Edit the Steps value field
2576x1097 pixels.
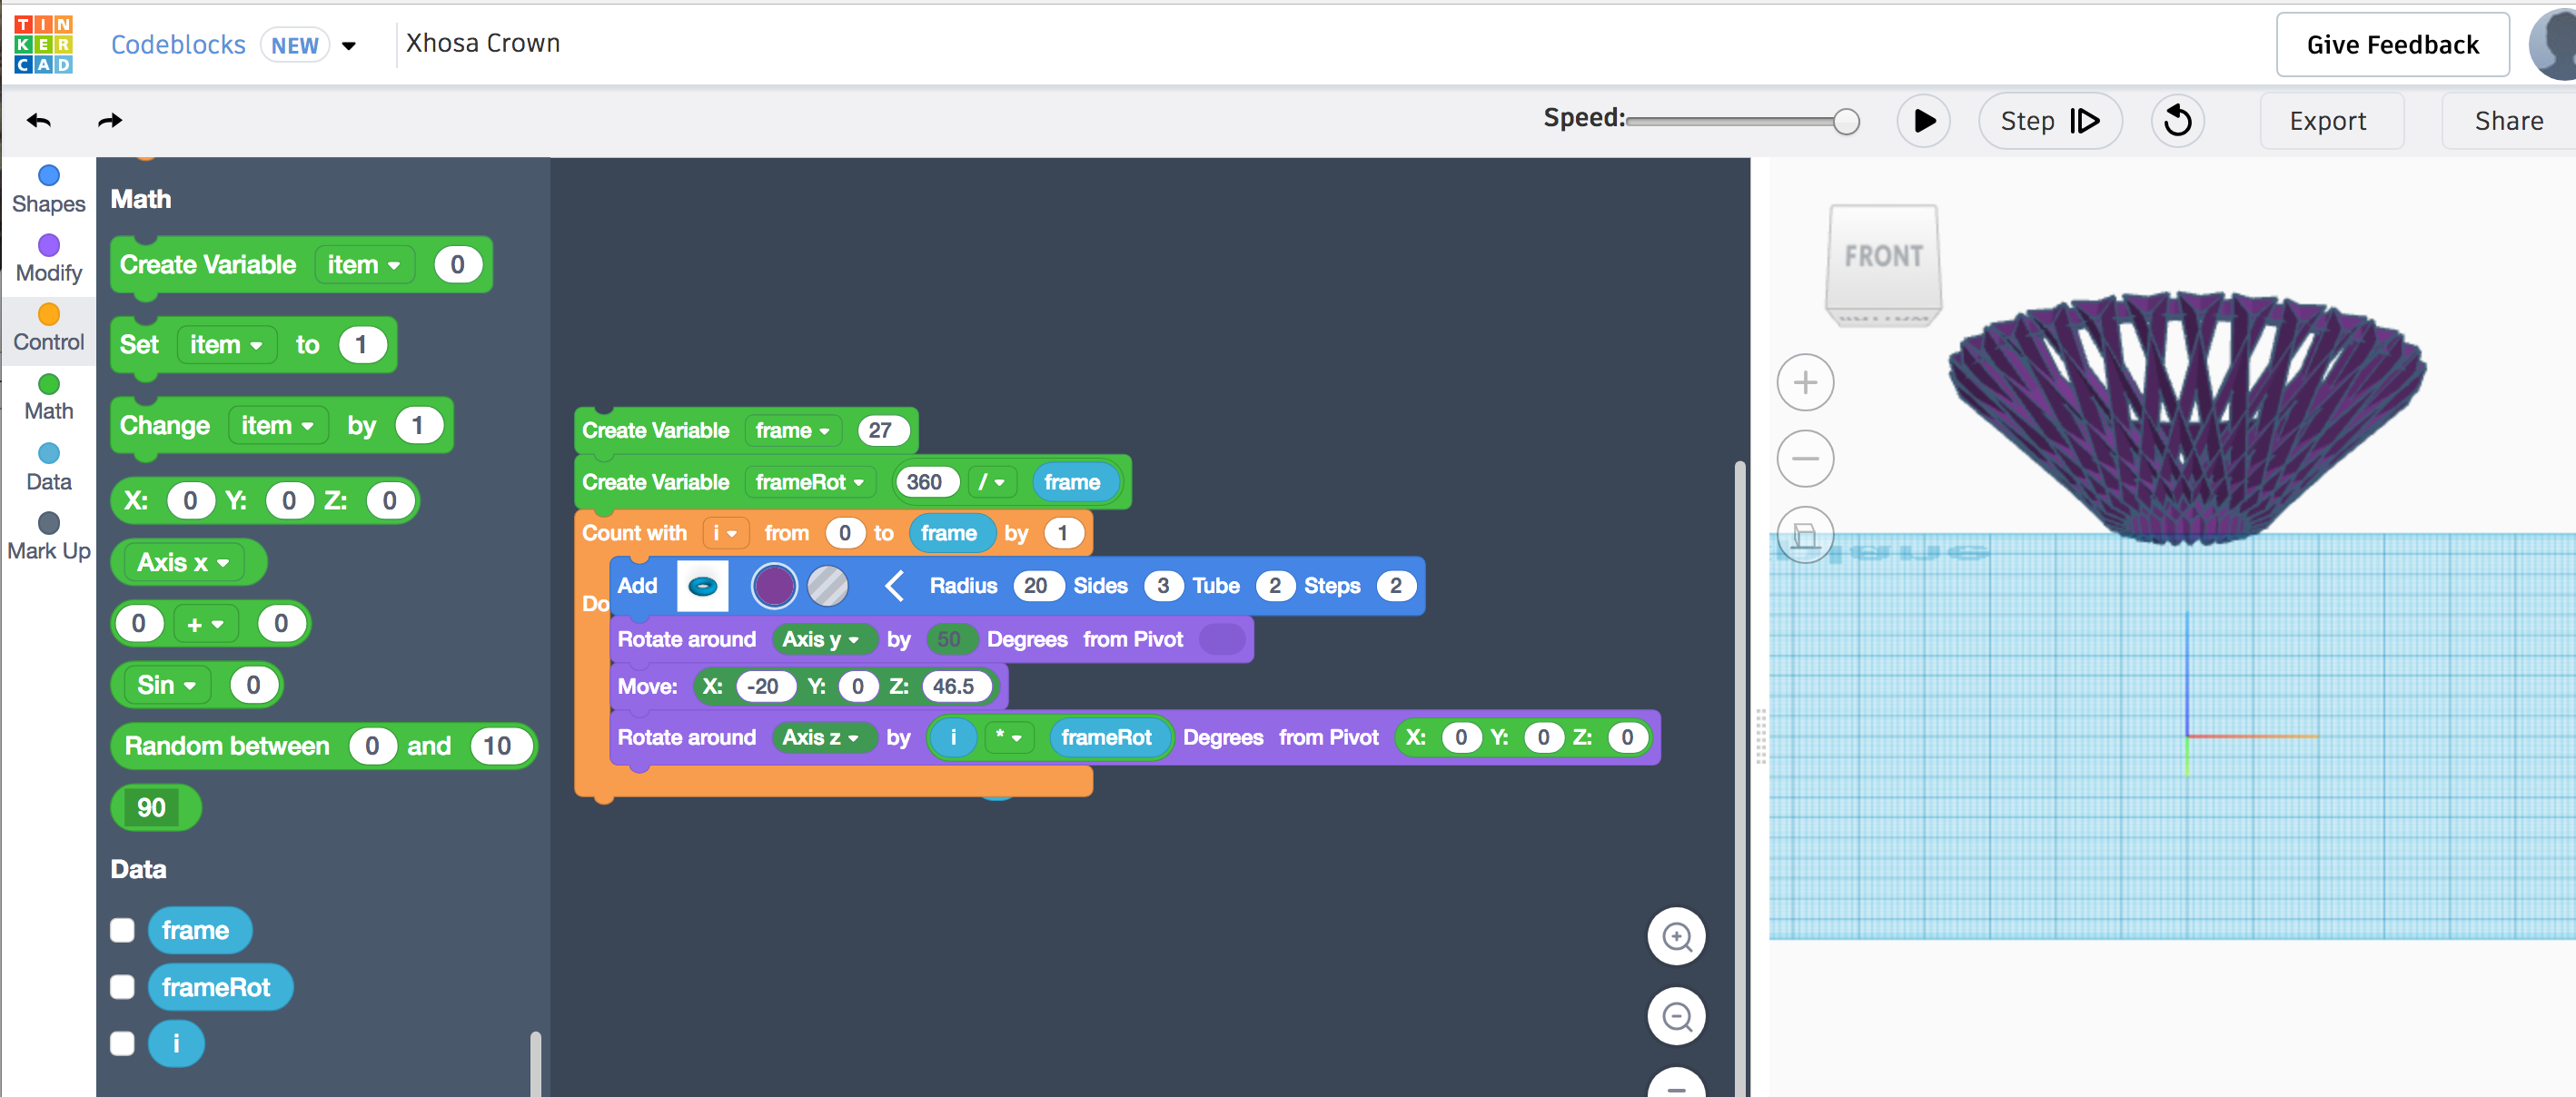tap(1395, 586)
